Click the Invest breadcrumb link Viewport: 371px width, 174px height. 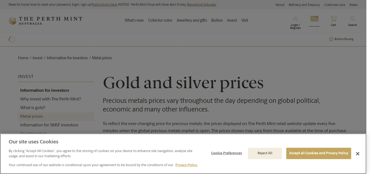pyautogui.click(x=37, y=58)
